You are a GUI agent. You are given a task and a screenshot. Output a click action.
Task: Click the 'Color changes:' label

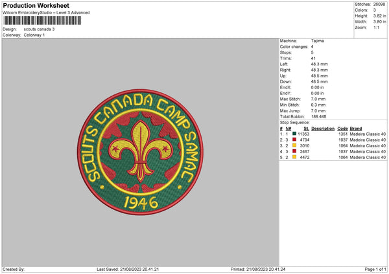(x=294, y=47)
